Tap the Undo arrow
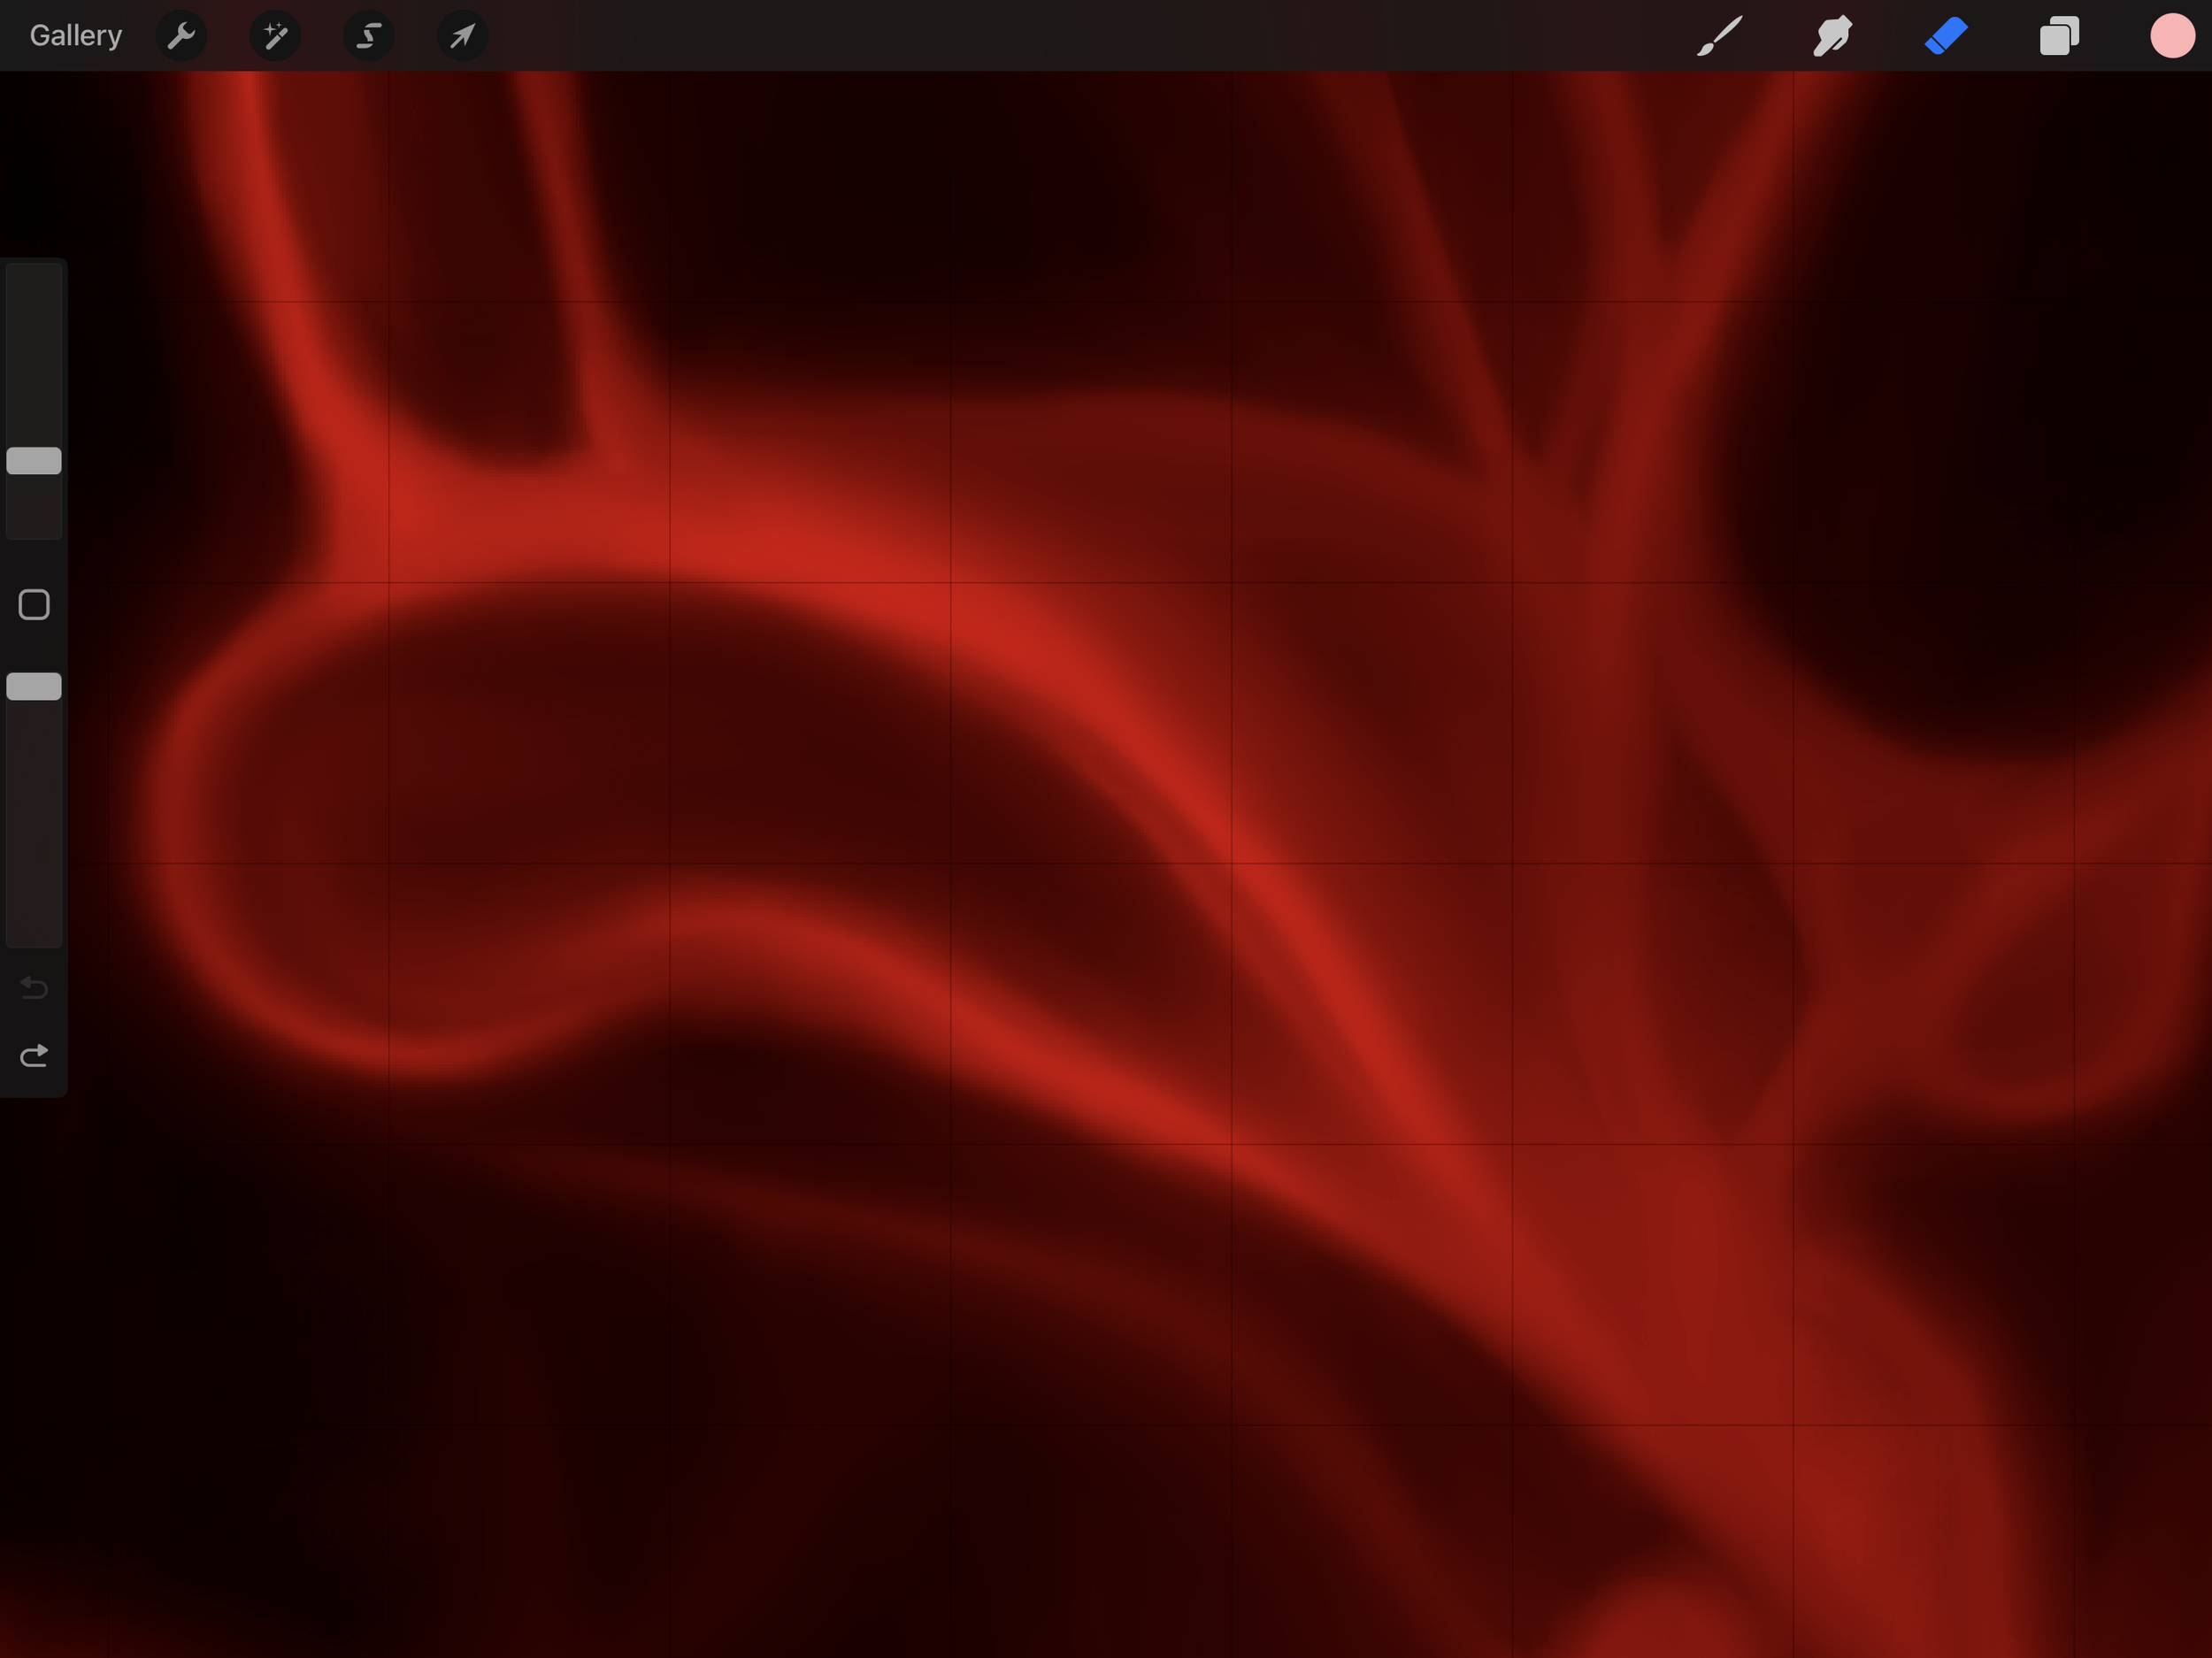2212x1658 pixels. 34,988
